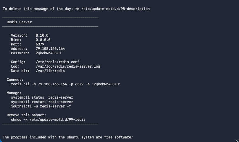This screenshot has width=239, height=142.
Task: Click the password value 2QkehNn4F3ZH
Action: tap(48, 53)
